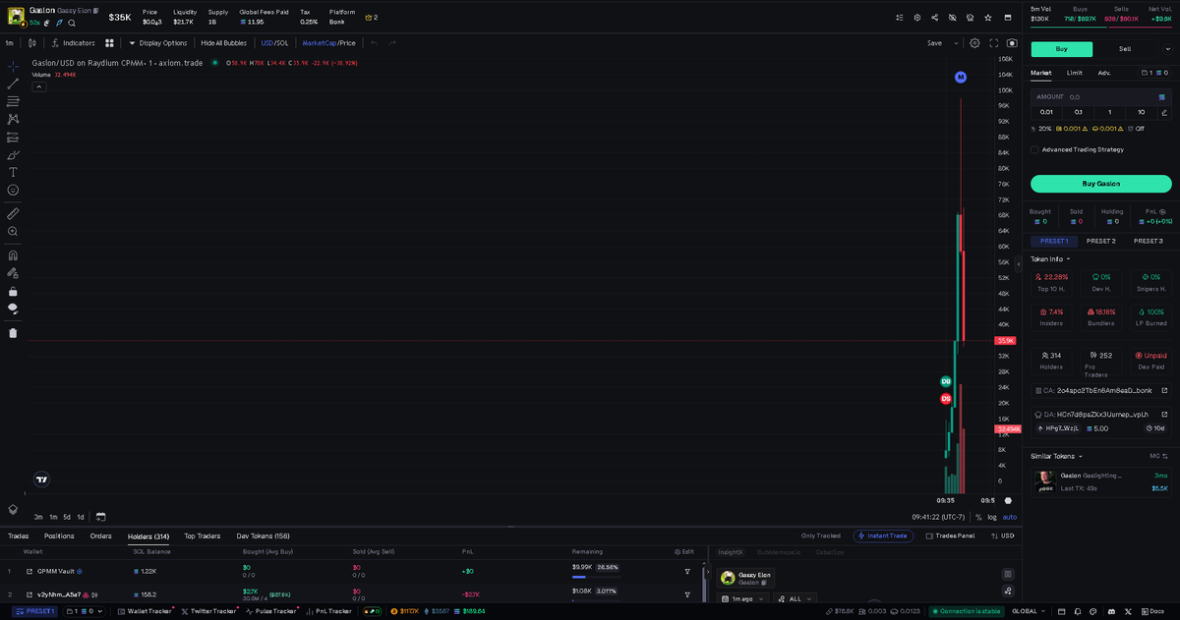
Task: Open the Save layout dropdown arrow
Action: click(958, 43)
